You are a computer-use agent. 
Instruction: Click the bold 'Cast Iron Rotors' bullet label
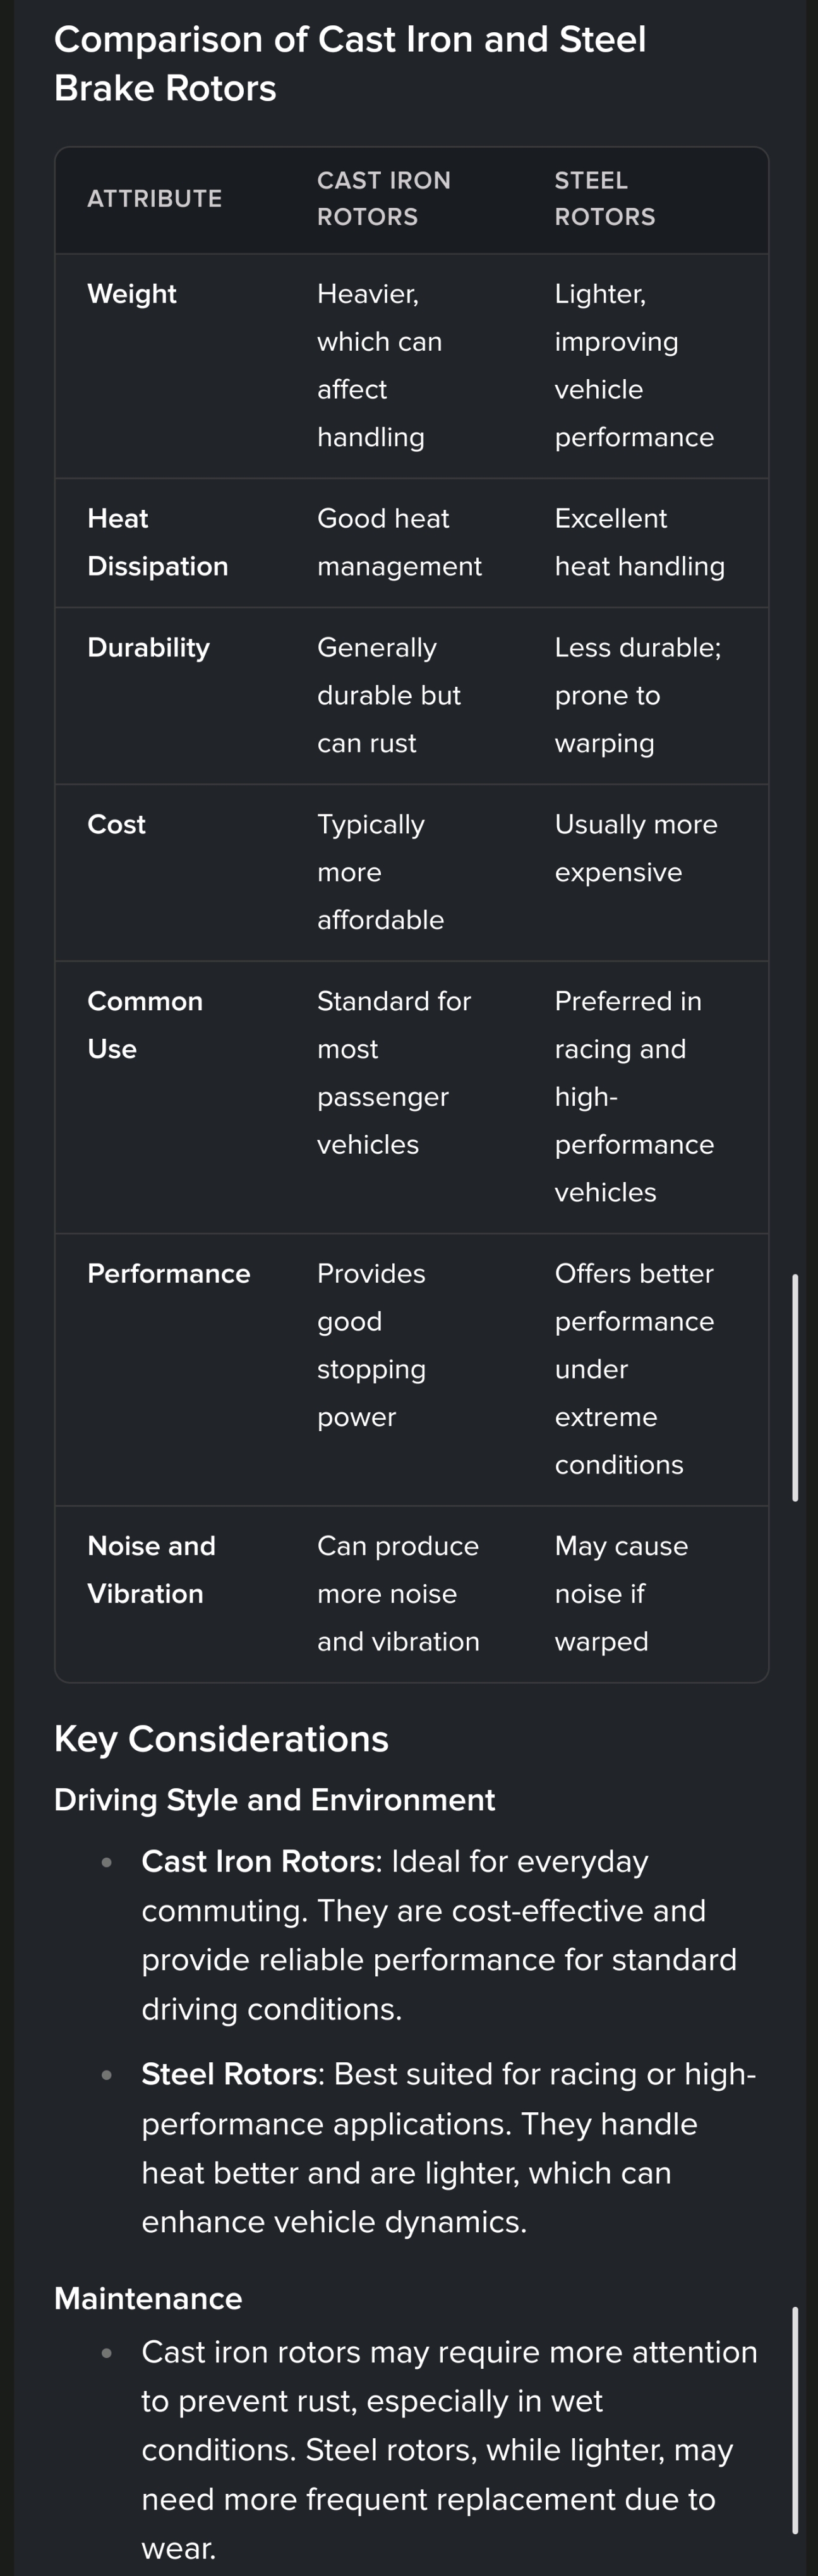(258, 1861)
